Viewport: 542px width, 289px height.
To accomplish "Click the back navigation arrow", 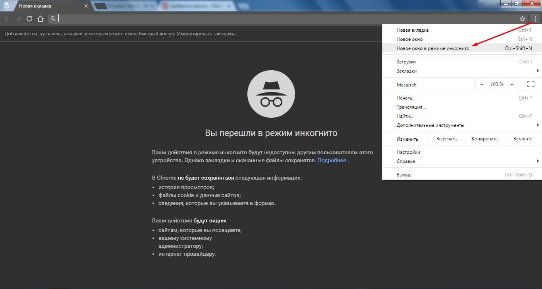I will (x=7, y=19).
